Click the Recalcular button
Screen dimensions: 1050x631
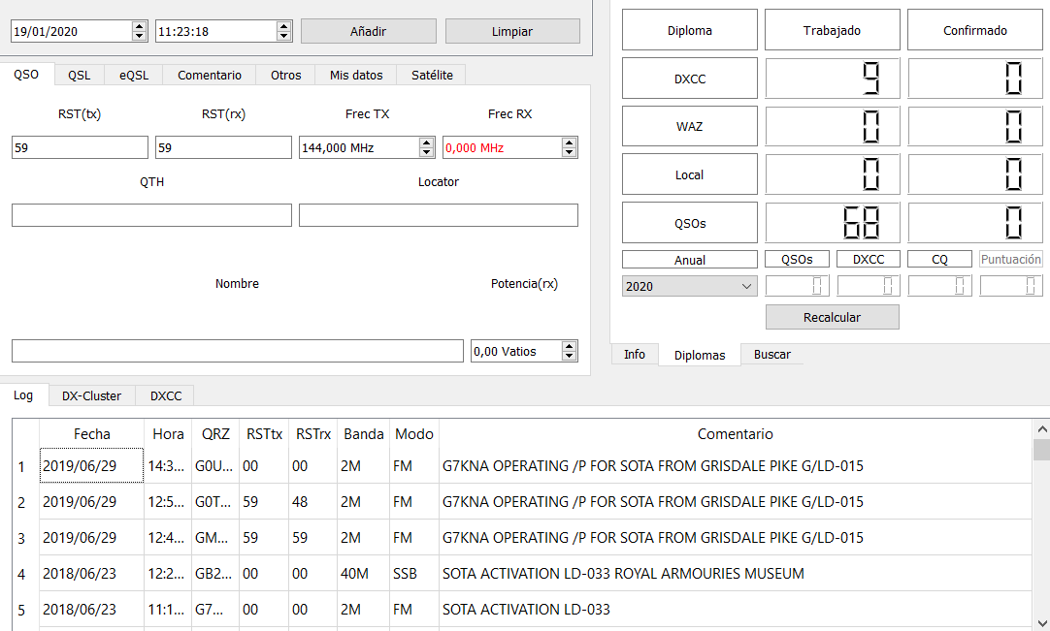833,317
